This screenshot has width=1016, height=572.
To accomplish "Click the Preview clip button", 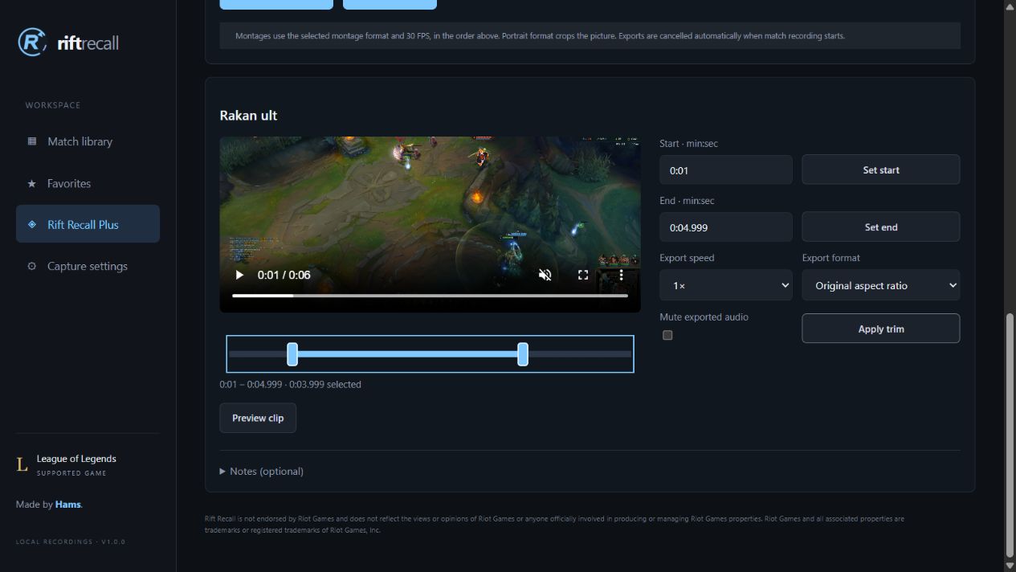I will [x=258, y=418].
